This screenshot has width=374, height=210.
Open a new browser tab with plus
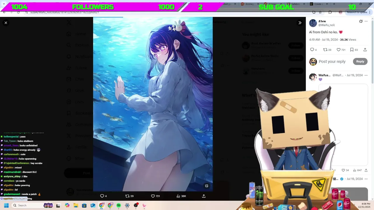coord(334,4)
